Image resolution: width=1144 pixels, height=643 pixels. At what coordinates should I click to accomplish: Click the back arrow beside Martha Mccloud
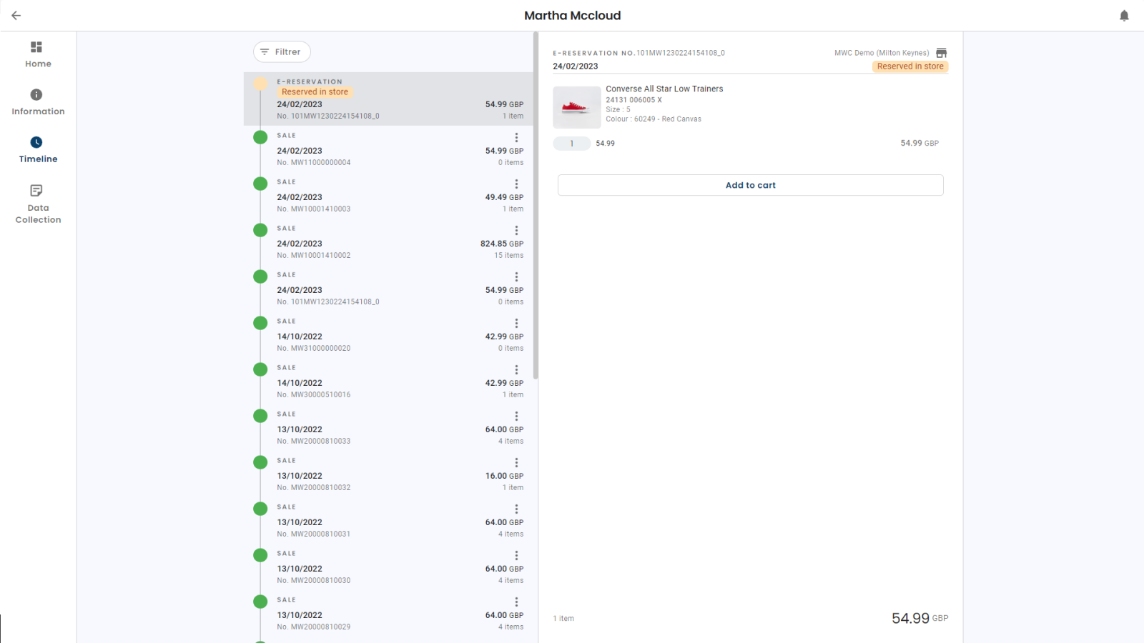click(x=16, y=15)
